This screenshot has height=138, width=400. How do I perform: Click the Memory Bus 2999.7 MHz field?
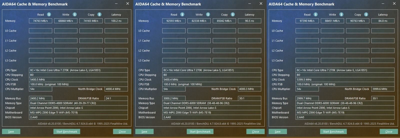coord(307,98)
